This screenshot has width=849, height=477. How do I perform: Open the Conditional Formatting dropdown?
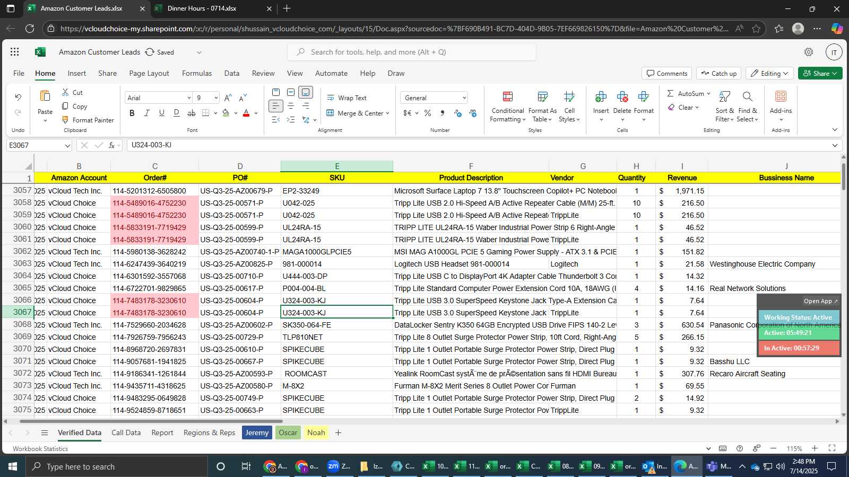[508, 108]
